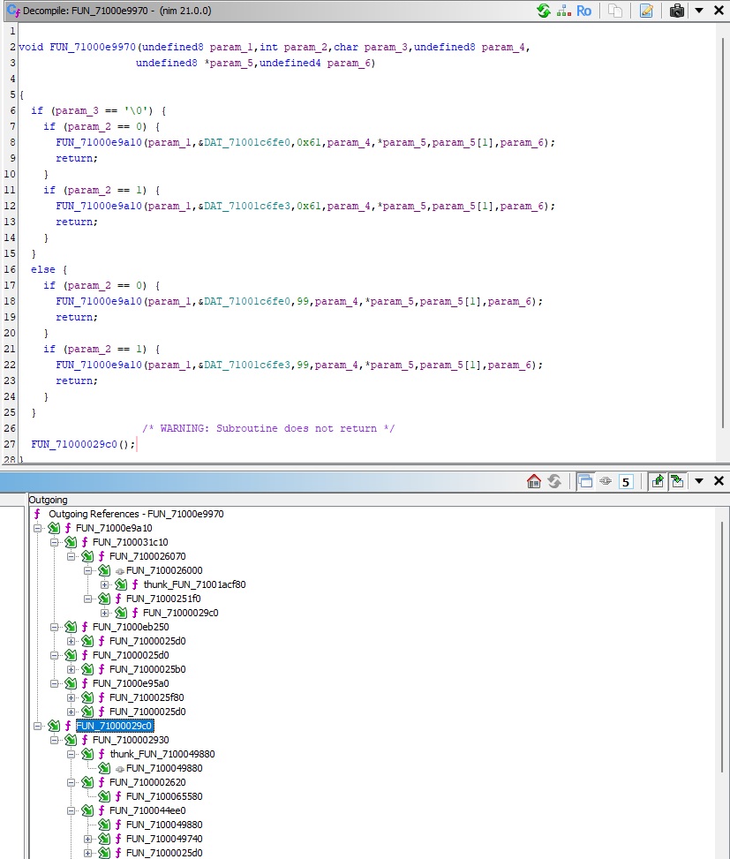The height and width of the screenshot is (859, 730).
Task: Open the Decompile panel dropdown menu arrow
Action: coord(699,11)
